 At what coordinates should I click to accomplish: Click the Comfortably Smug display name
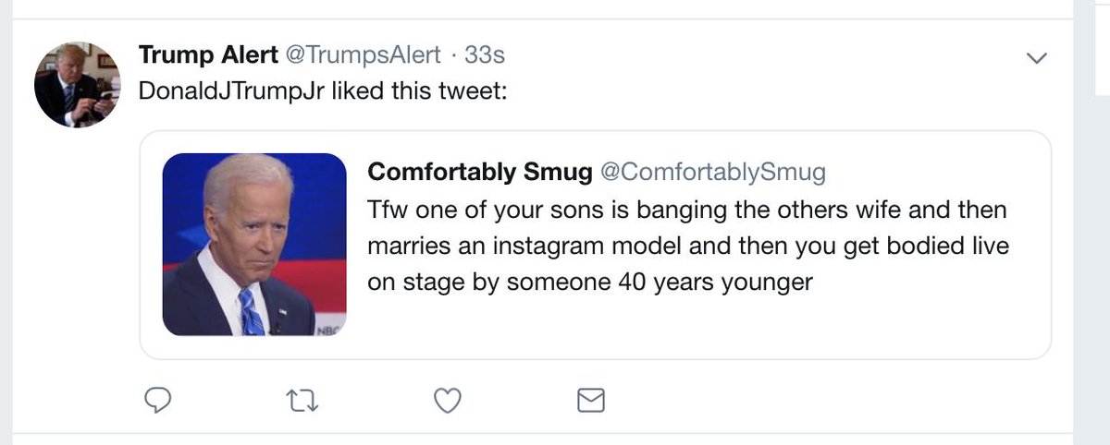pyautogui.click(x=479, y=172)
